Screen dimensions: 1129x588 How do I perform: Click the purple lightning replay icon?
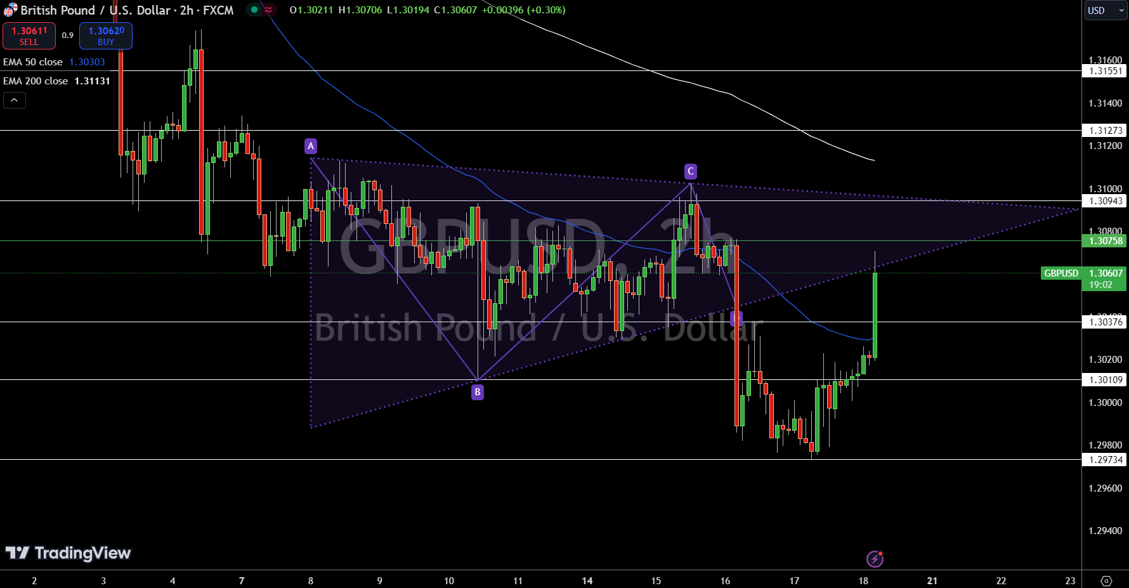click(x=875, y=559)
